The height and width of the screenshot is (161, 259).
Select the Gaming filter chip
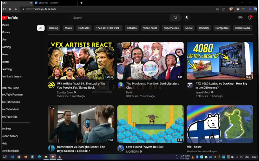53,28
